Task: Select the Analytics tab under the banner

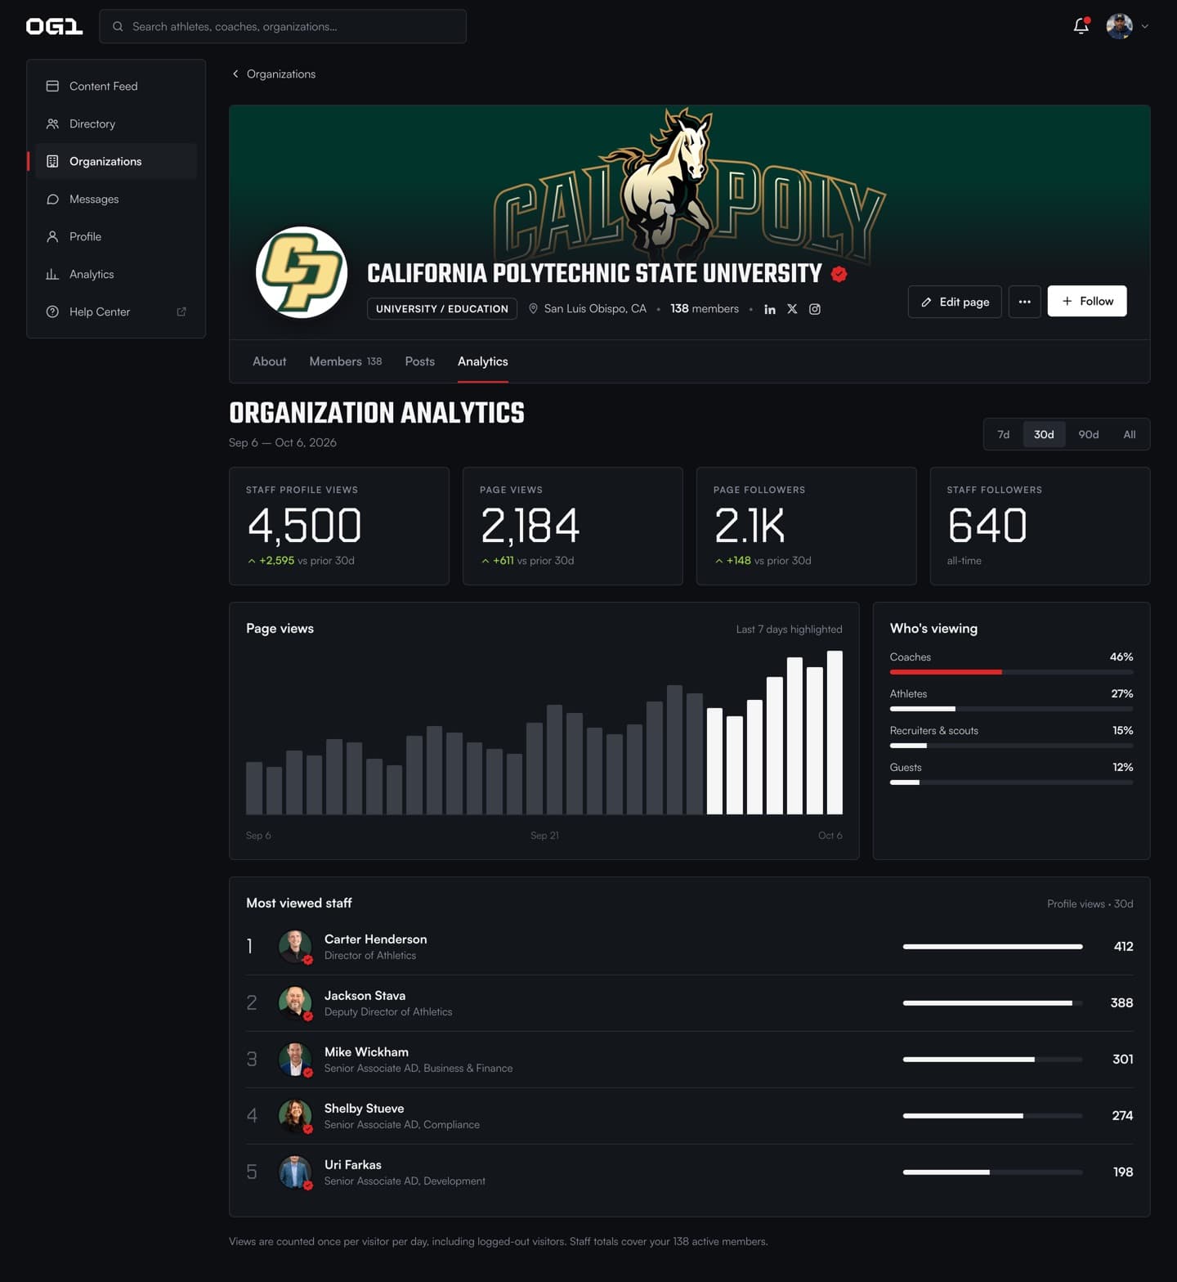Action: (483, 361)
